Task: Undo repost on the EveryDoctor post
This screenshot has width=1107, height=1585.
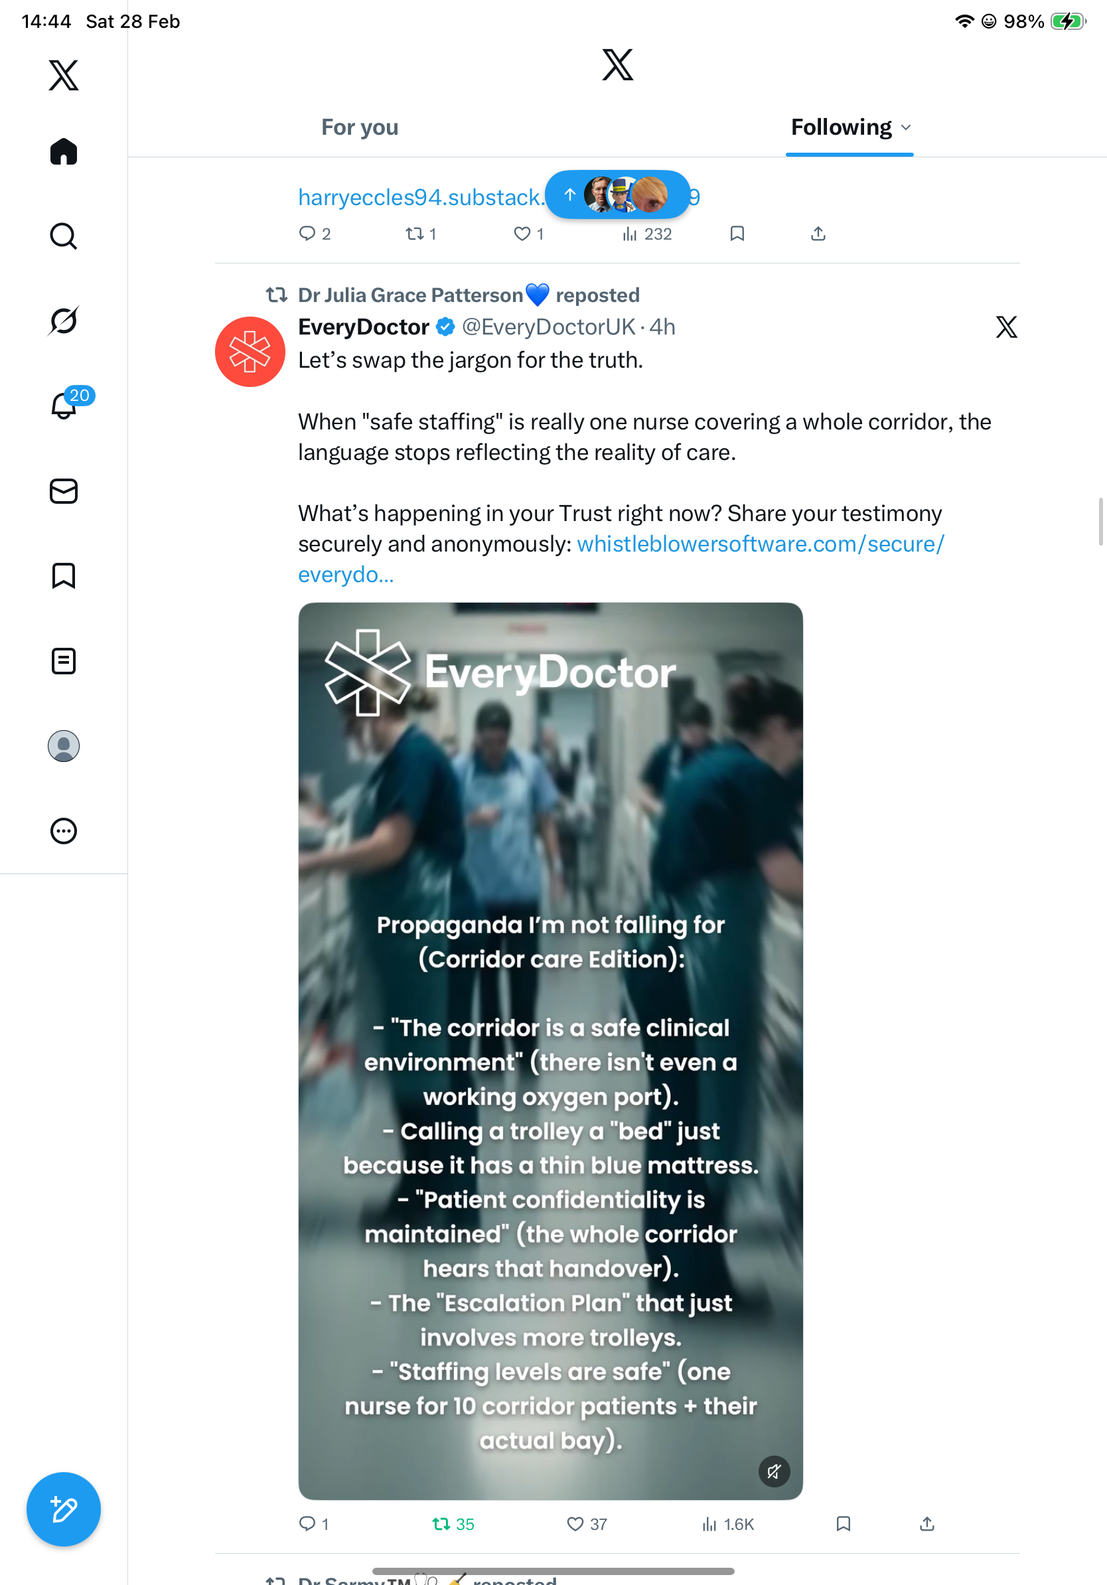Action: pyautogui.click(x=441, y=1523)
